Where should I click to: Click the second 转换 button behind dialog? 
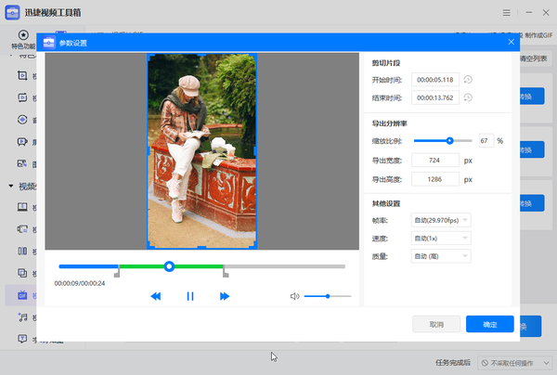532,149
